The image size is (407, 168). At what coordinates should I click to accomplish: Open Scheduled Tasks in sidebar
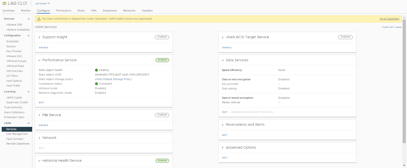14,117
